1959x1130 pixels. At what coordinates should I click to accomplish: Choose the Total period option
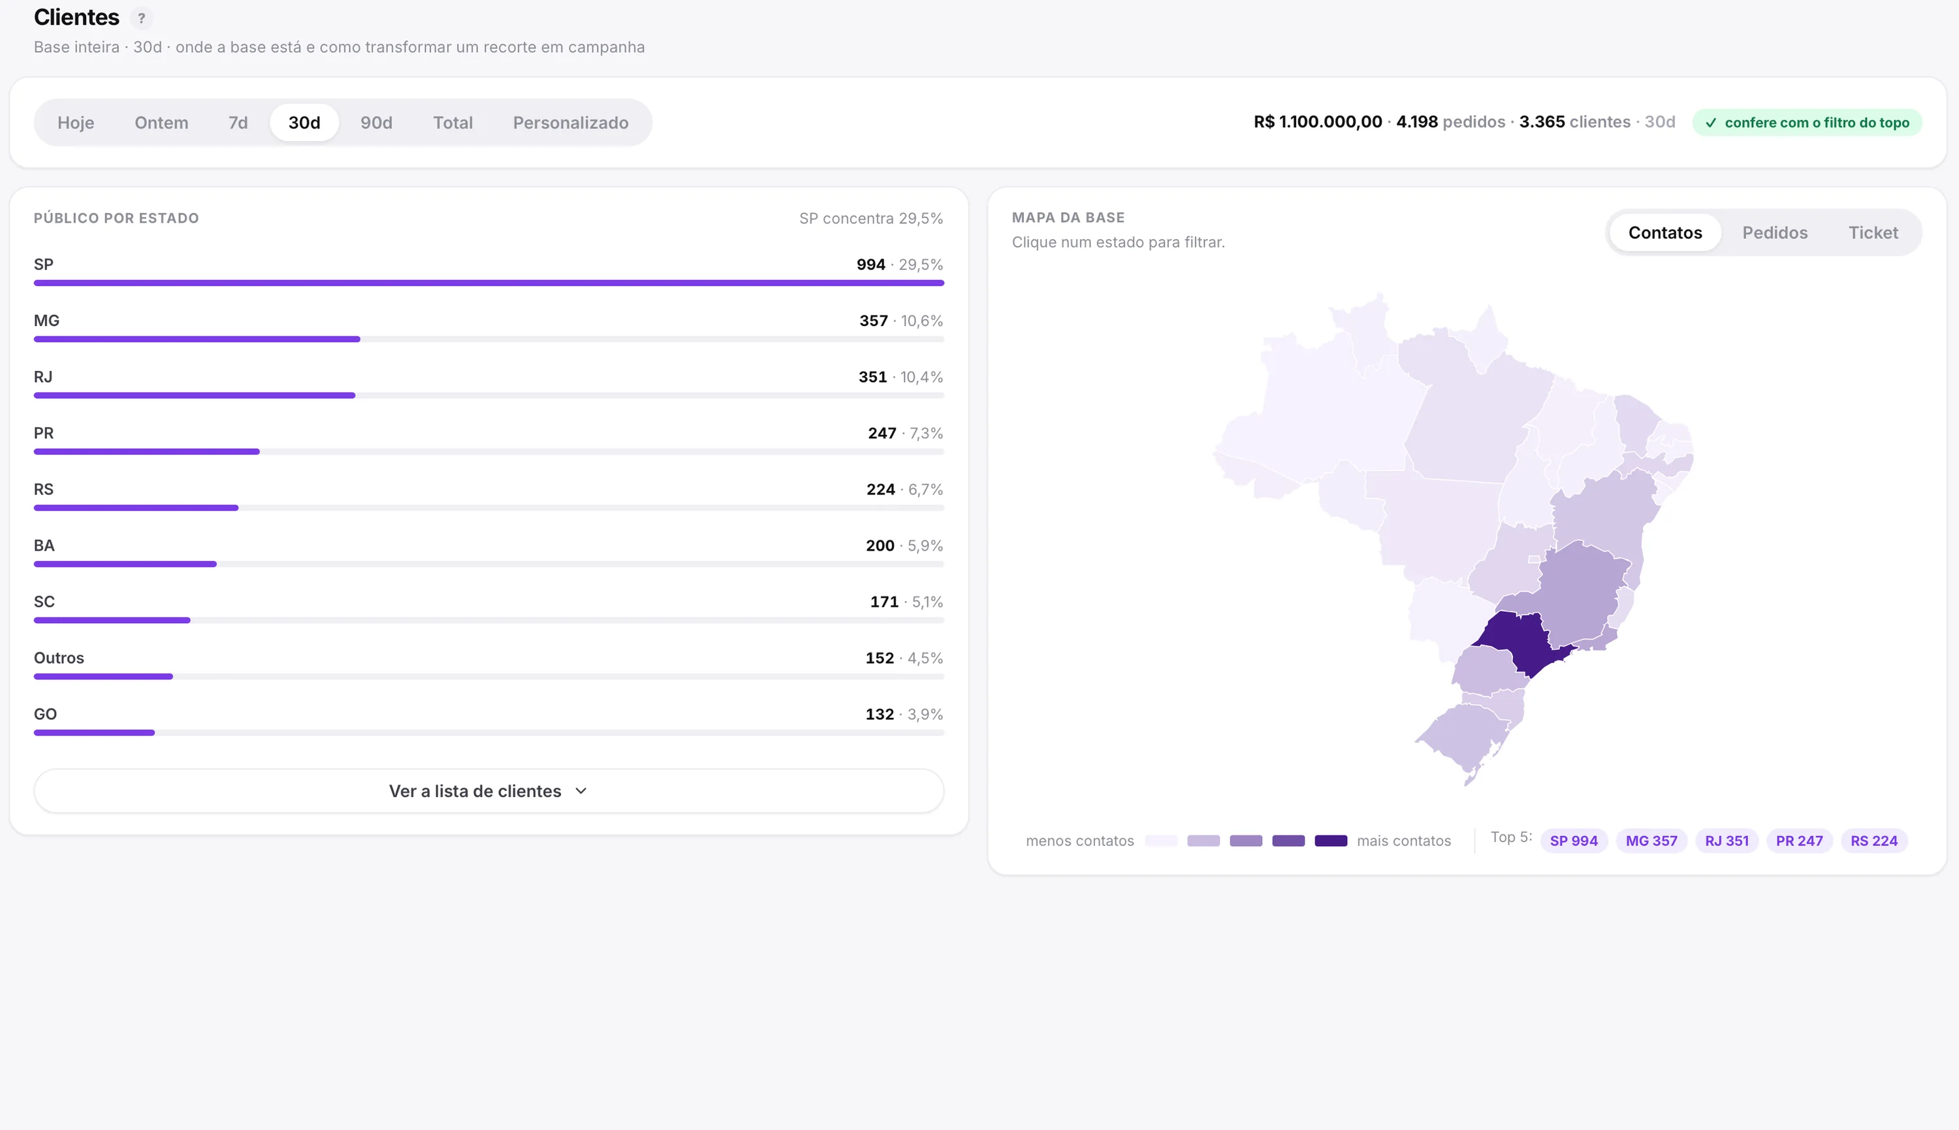click(453, 123)
